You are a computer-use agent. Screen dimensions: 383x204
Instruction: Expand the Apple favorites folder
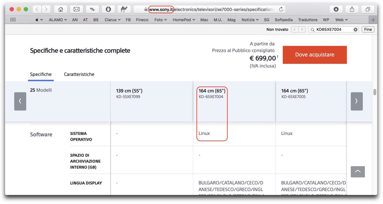pos(39,20)
